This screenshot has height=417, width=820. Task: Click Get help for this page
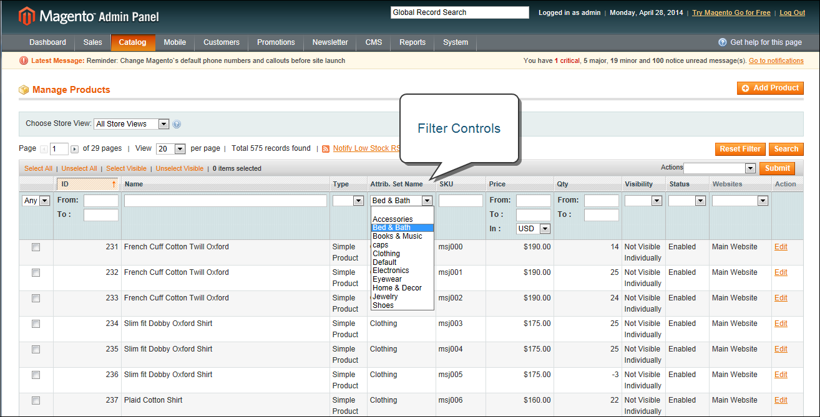pyautogui.click(x=766, y=42)
